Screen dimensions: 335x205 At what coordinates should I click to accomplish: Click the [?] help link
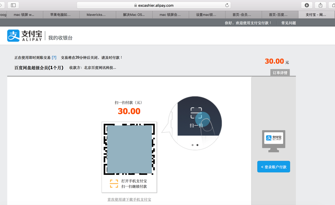[x=54, y=57]
